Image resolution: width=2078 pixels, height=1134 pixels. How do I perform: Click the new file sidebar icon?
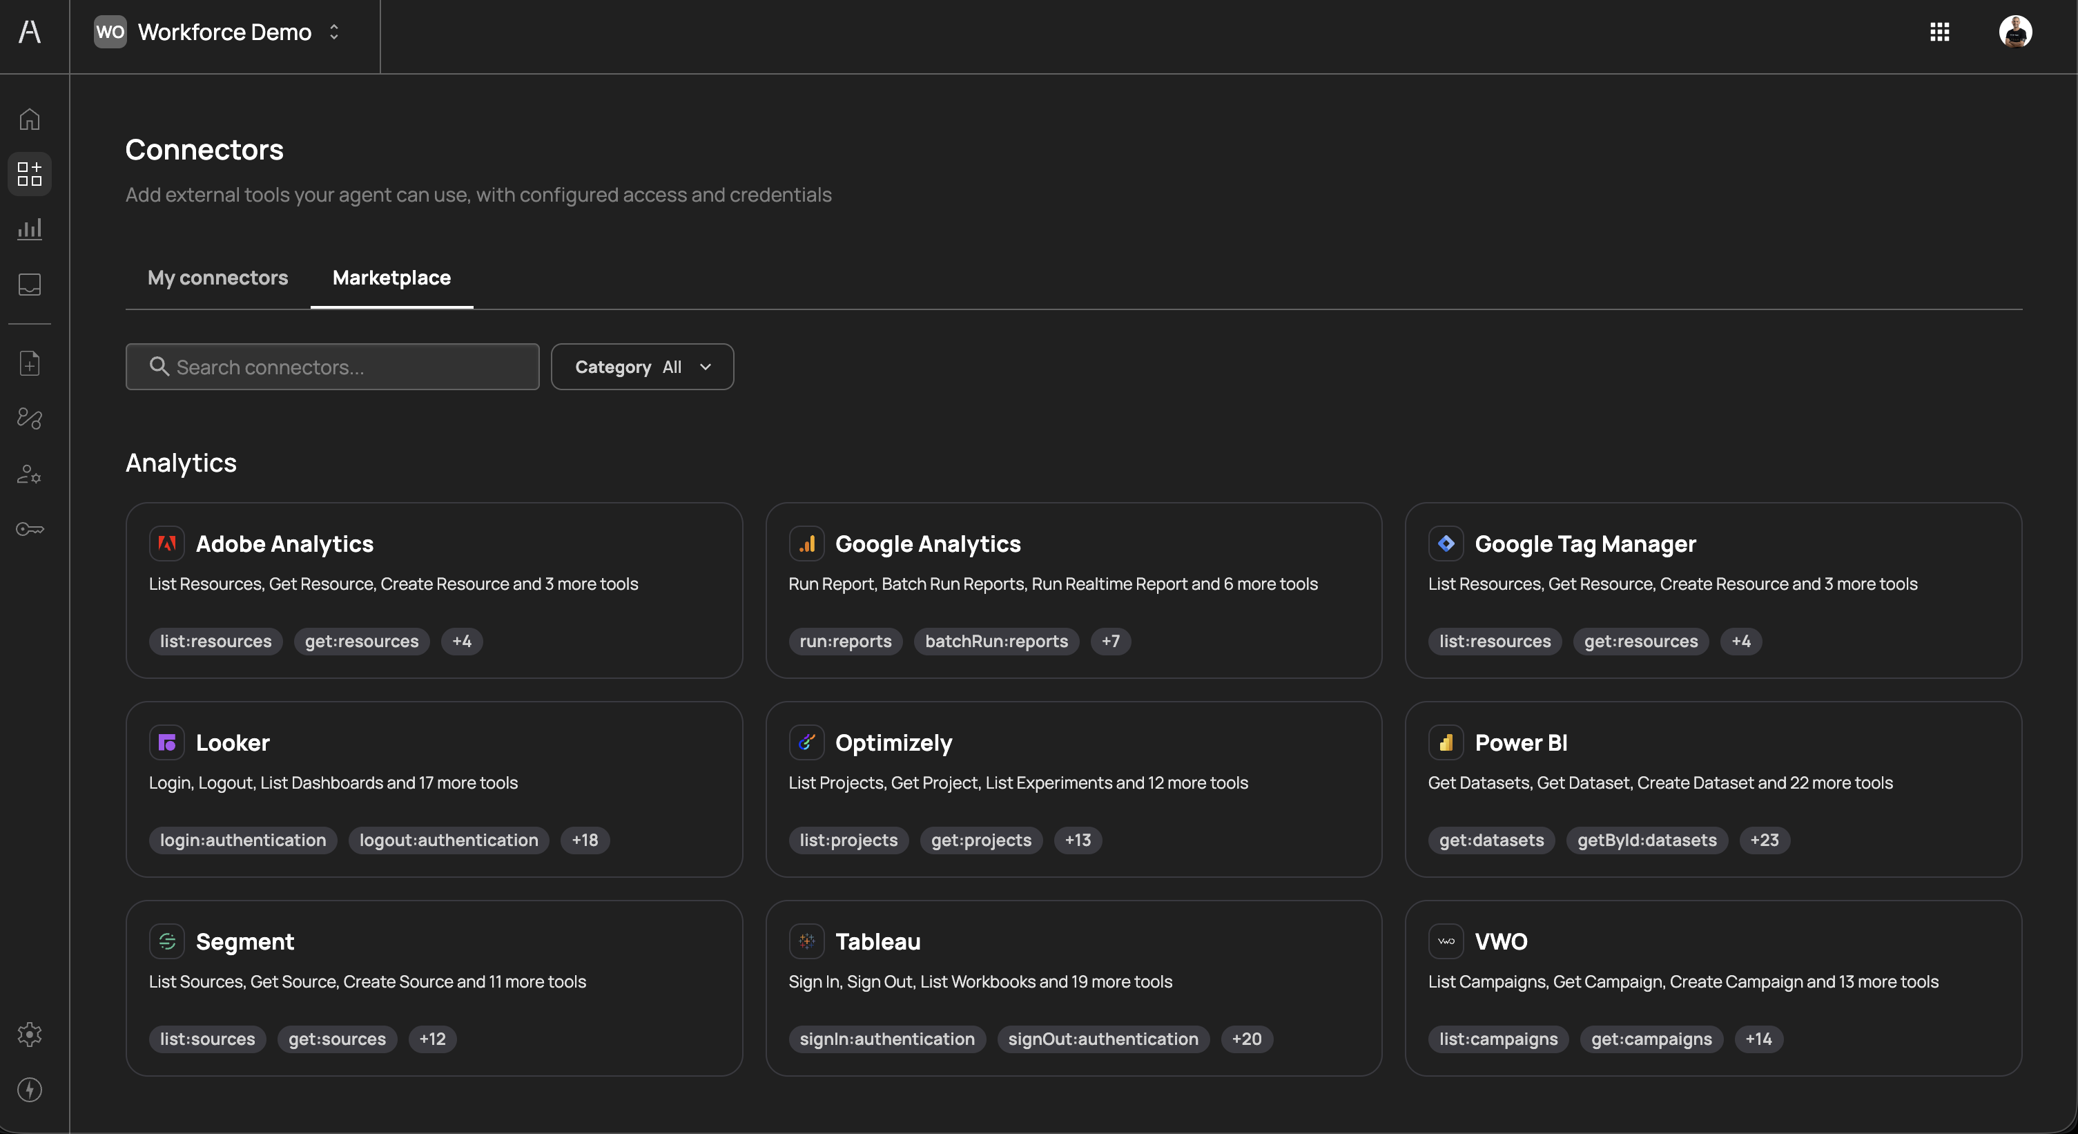pos(29,363)
